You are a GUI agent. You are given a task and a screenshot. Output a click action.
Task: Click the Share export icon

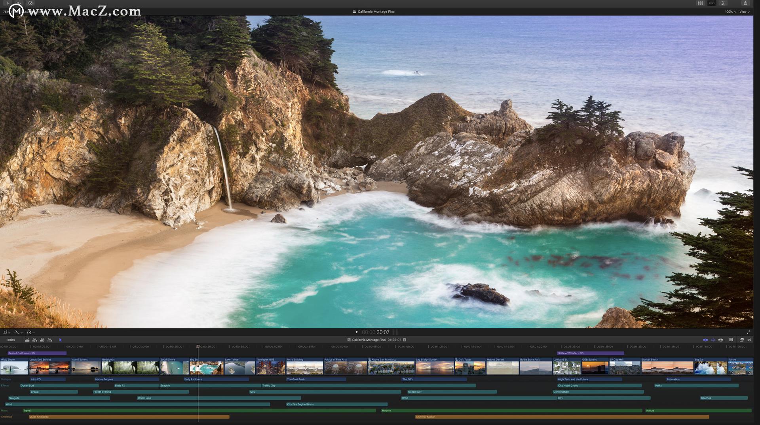tap(745, 3)
